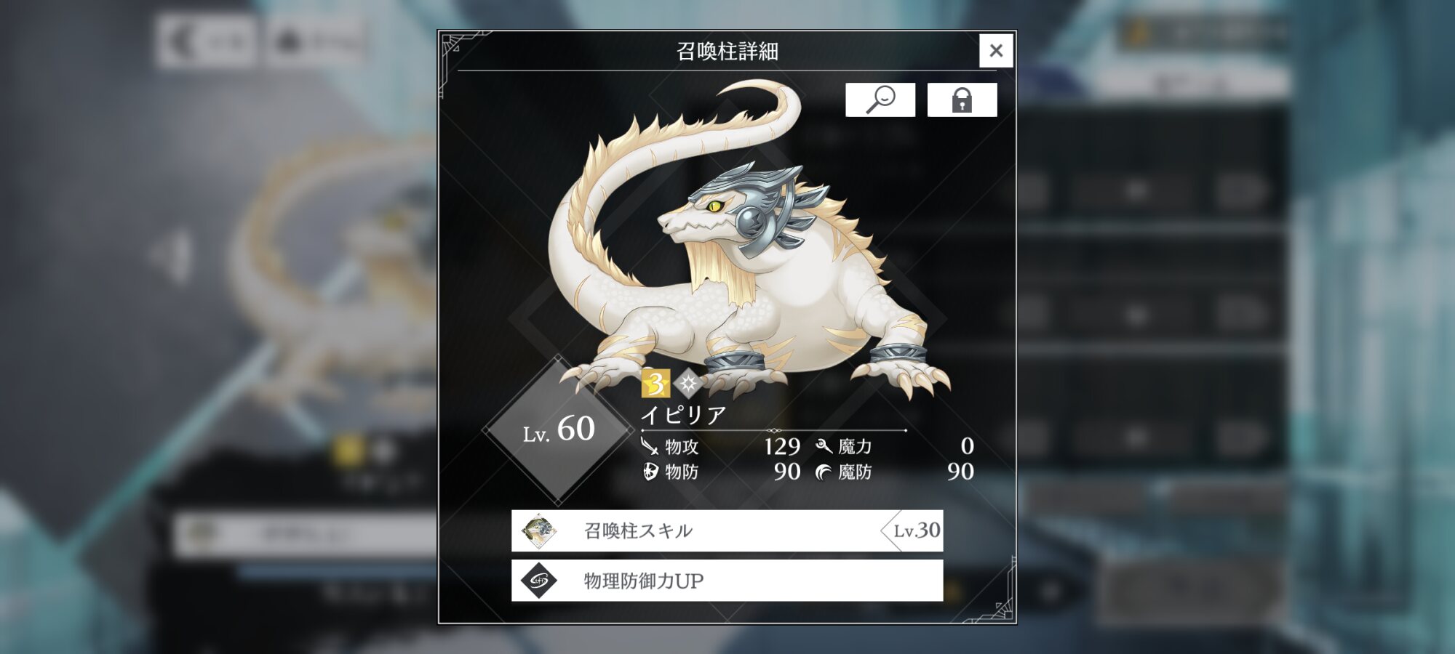Tap the swirl icon beside 物理防御力UP
This screenshot has width=1455, height=654.
(539, 581)
